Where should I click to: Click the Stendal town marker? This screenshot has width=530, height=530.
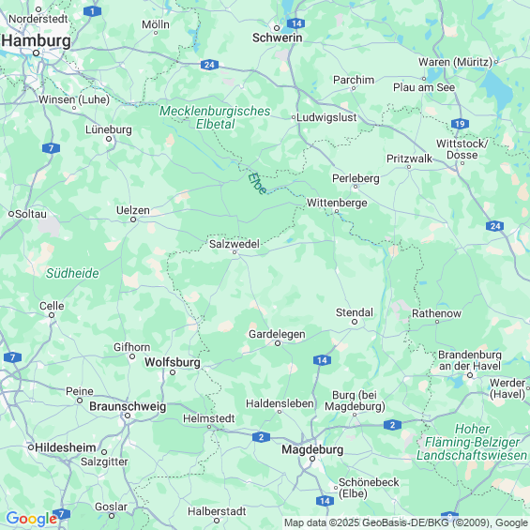point(355,322)
